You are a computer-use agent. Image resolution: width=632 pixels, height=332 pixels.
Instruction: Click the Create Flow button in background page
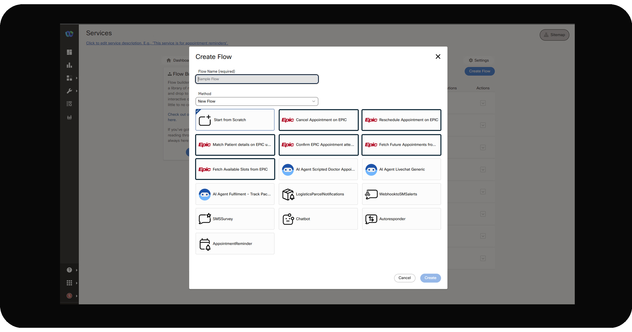480,71
